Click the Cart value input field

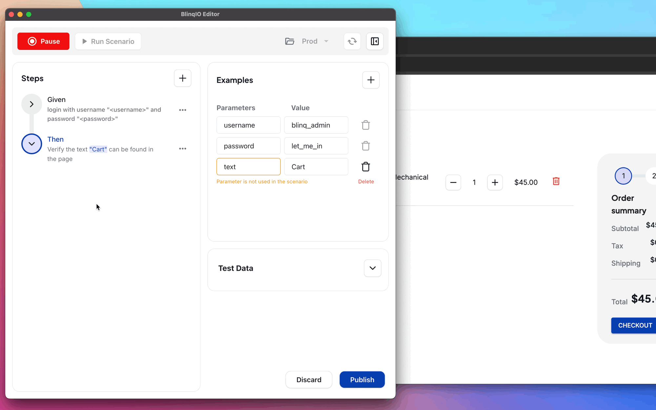point(317,167)
